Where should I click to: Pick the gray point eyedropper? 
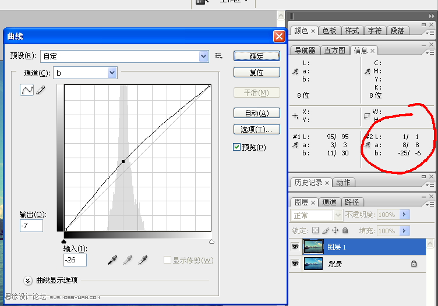tap(128, 260)
